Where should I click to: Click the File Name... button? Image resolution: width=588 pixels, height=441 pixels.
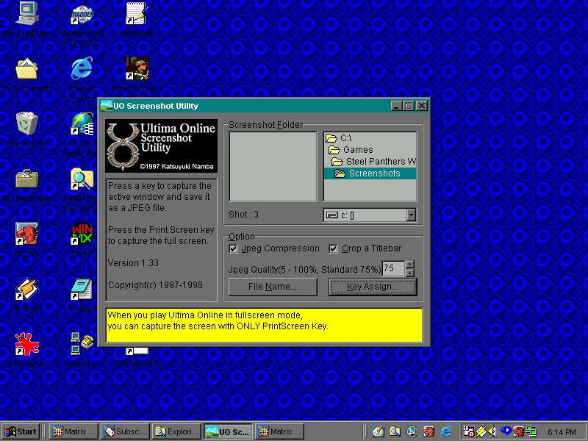coord(273,287)
